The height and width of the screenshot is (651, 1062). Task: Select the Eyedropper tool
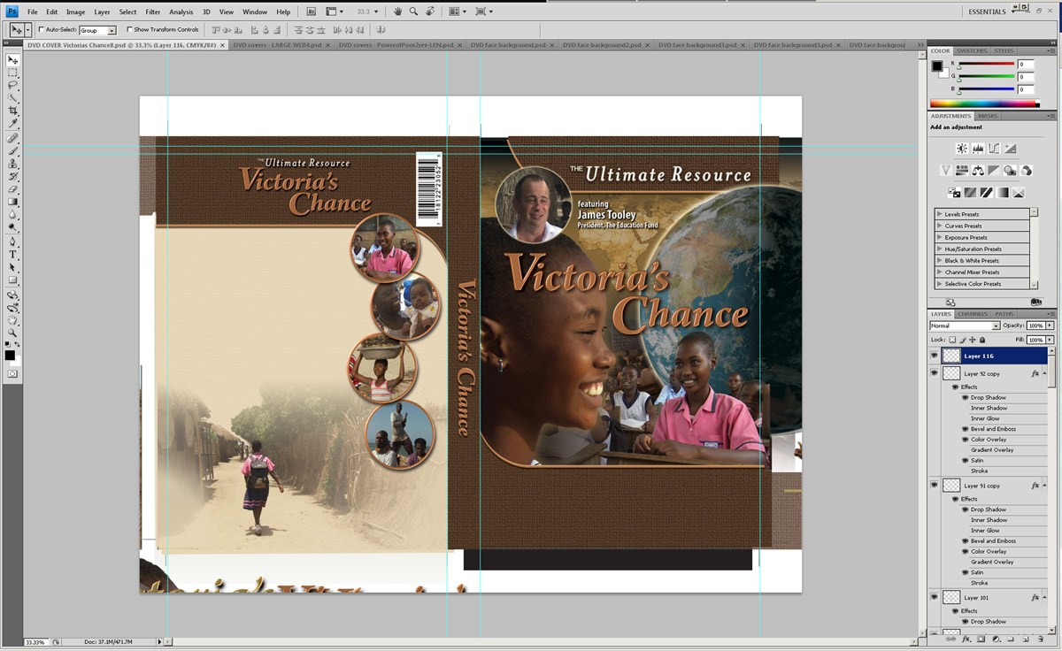coord(13,124)
